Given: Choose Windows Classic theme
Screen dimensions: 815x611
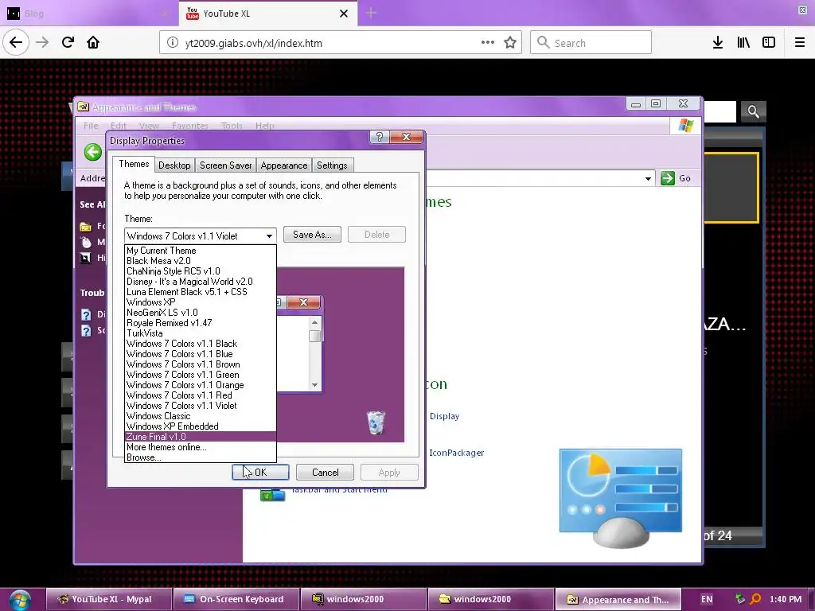Looking at the screenshot, I should coord(201,416).
